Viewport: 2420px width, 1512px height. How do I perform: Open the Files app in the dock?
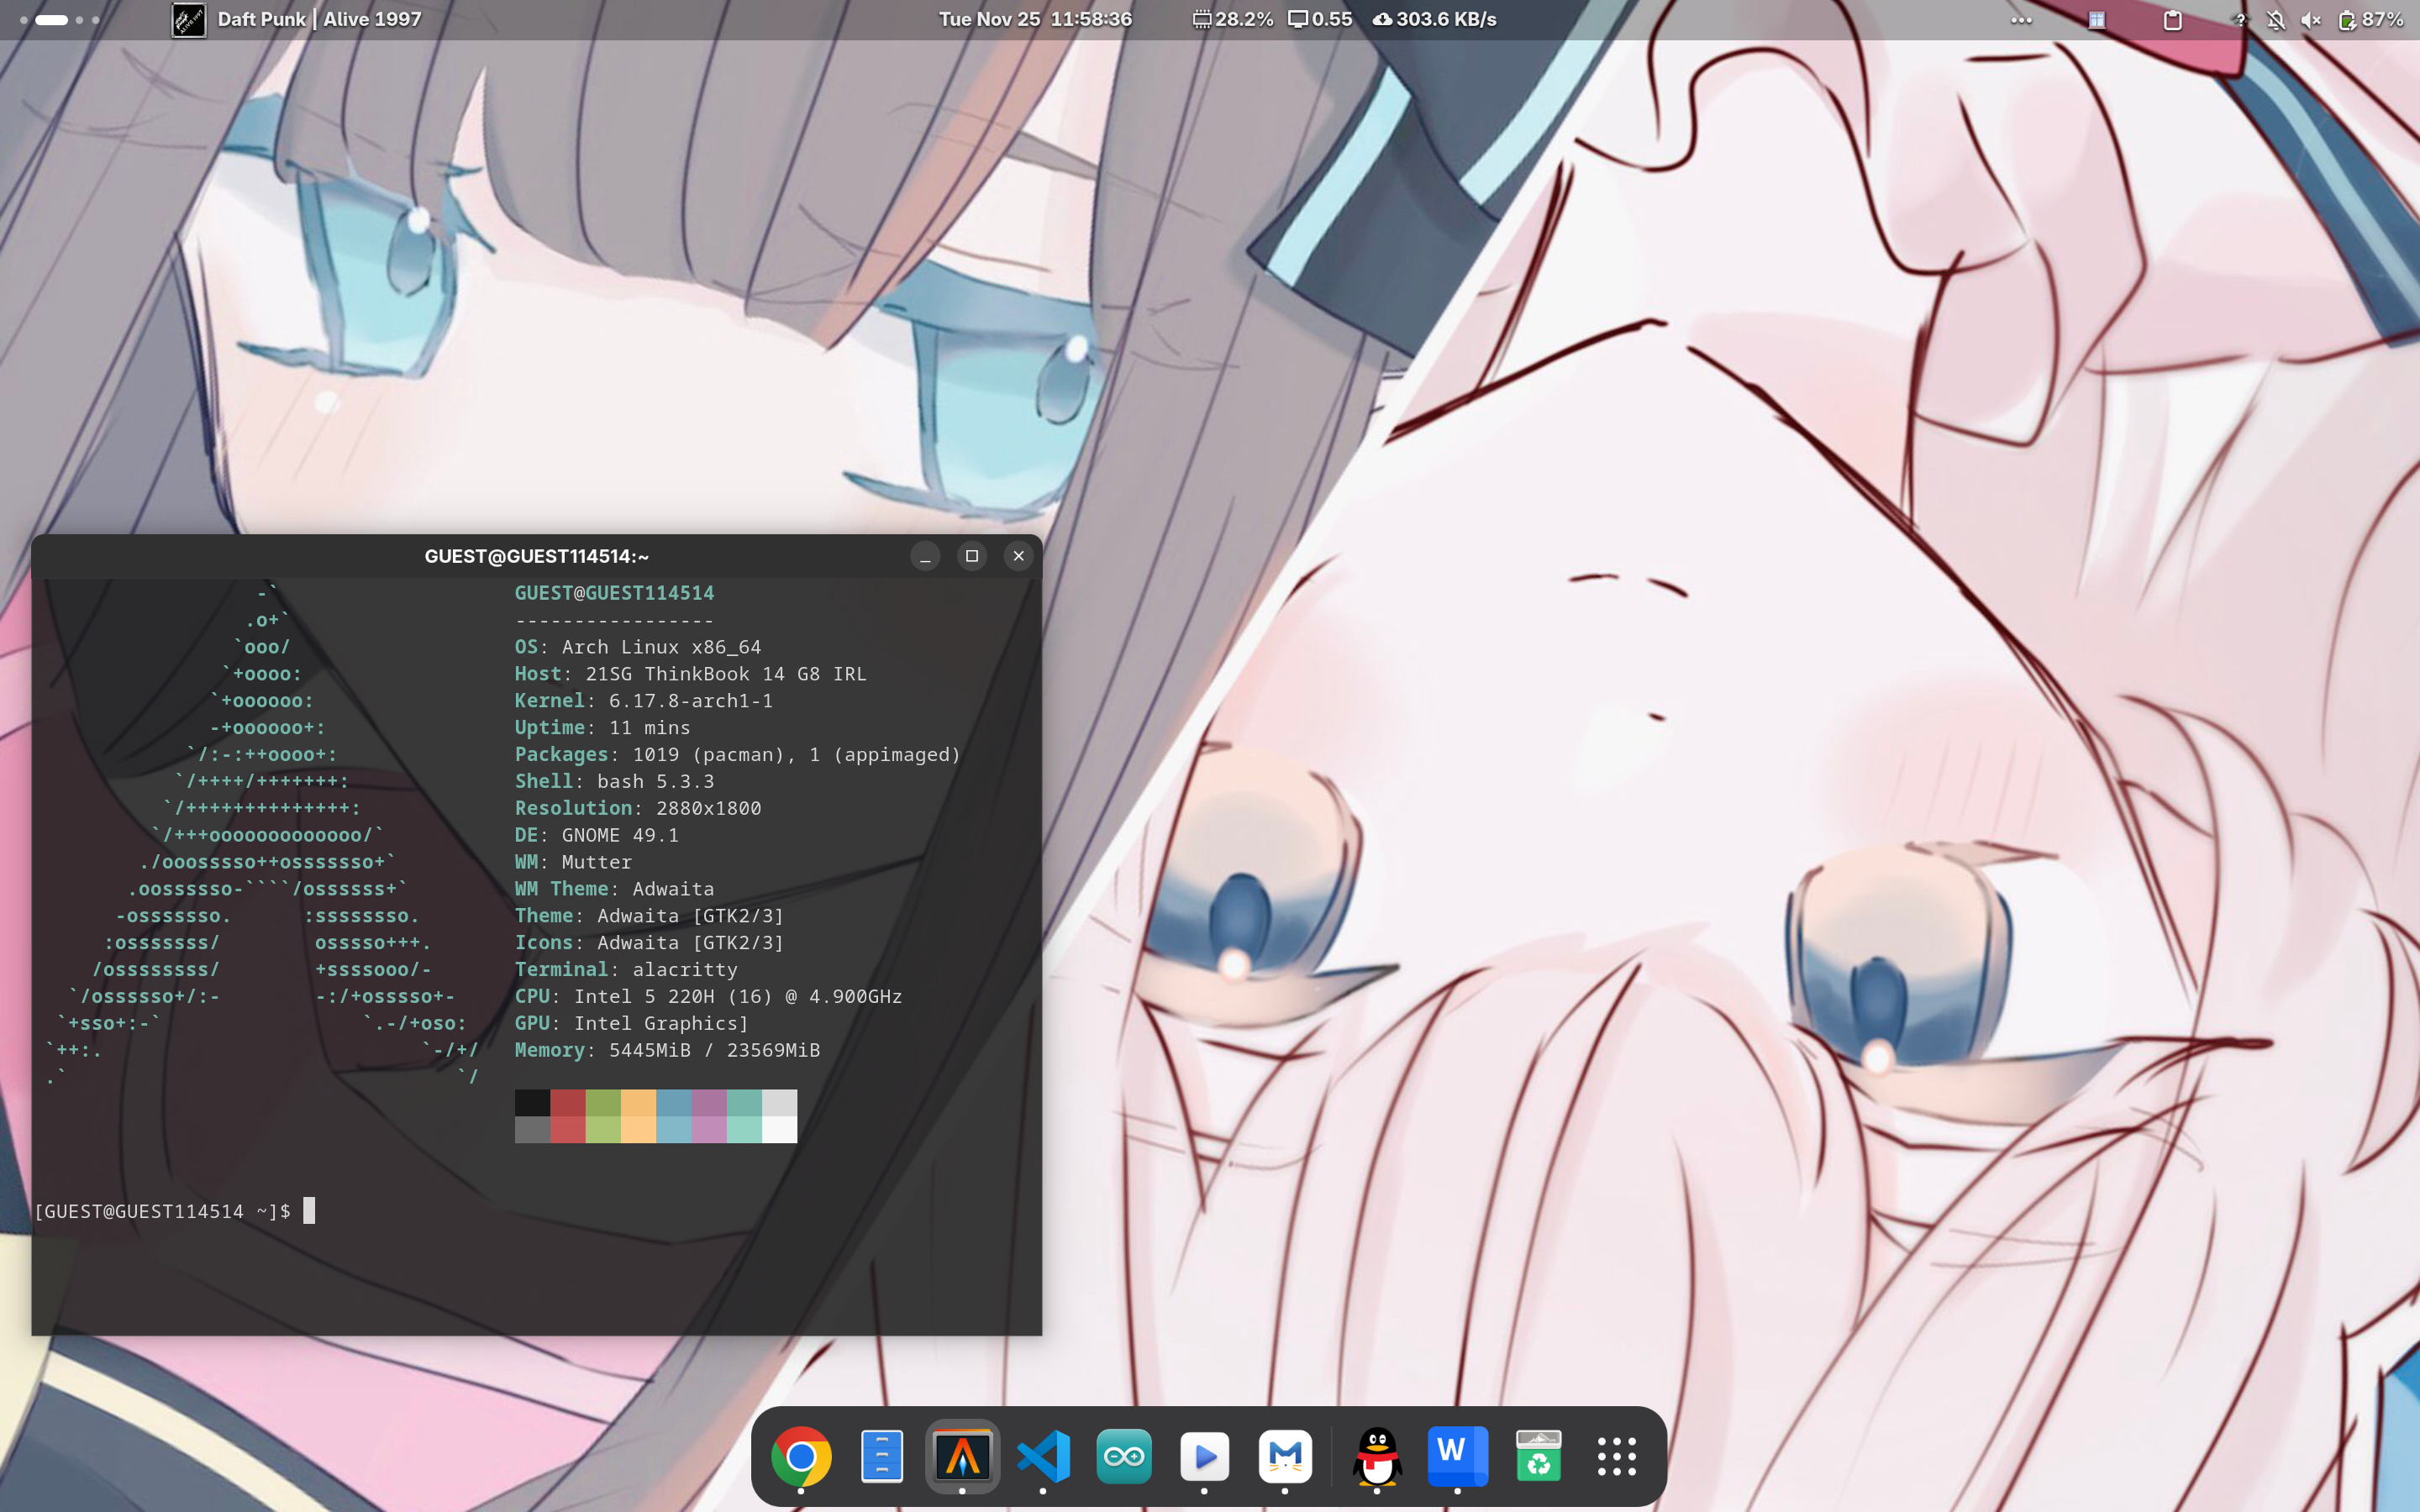(880, 1456)
